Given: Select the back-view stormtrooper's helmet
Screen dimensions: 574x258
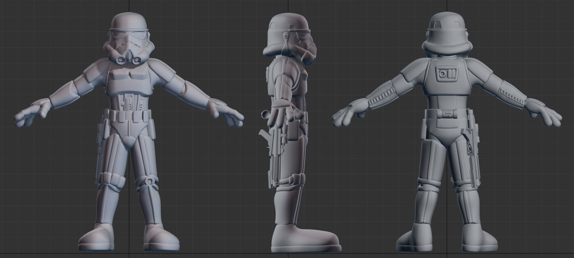Looking at the screenshot, I should 446,34.
